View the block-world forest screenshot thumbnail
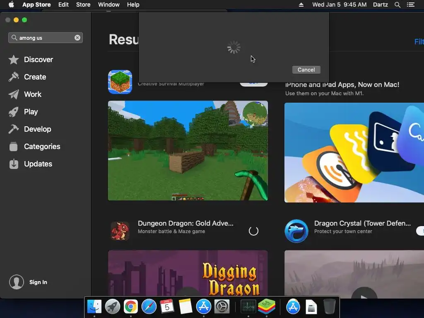Viewport: 424px width, 318px height. pos(188,151)
